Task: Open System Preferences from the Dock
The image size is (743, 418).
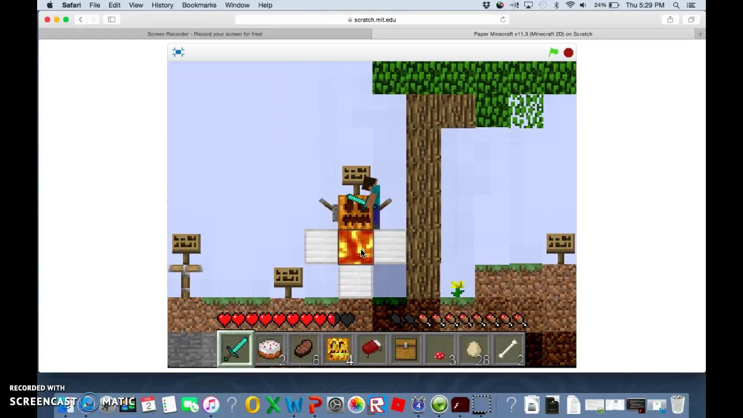Action: (x=336, y=404)
